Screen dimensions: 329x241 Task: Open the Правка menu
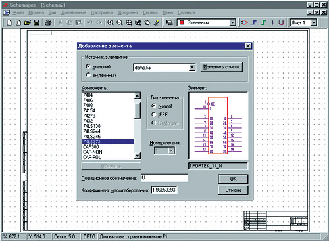click(x=36, y=12)
